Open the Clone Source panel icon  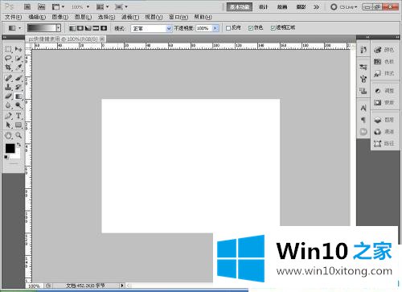pyautogui.click(x=363, y=91)
